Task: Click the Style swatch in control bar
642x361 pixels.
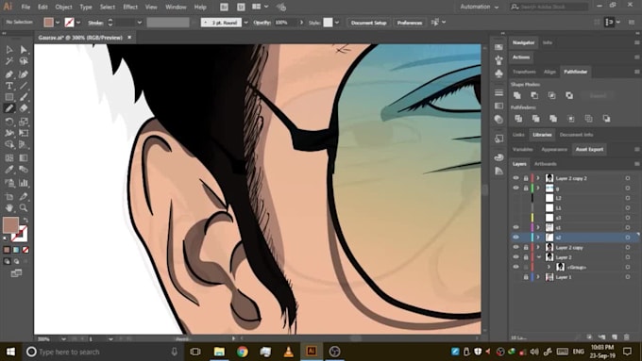Action: (x=328, y=23)
